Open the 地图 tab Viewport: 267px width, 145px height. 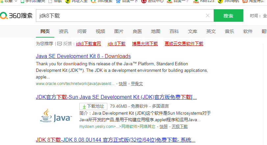coord(156,31)
